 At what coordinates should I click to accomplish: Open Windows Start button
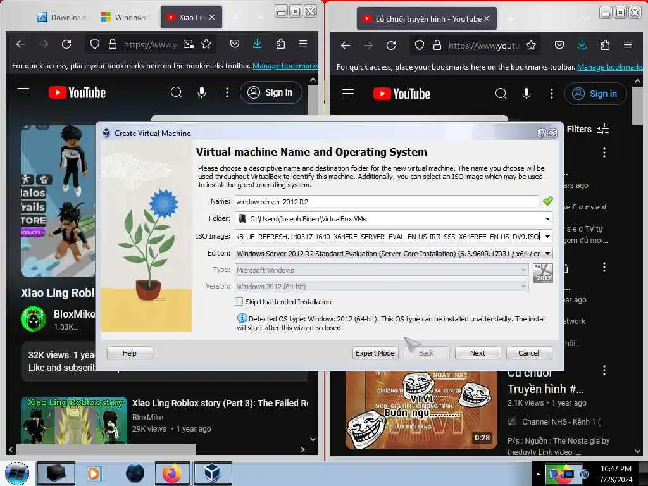(x=17, y=473)
